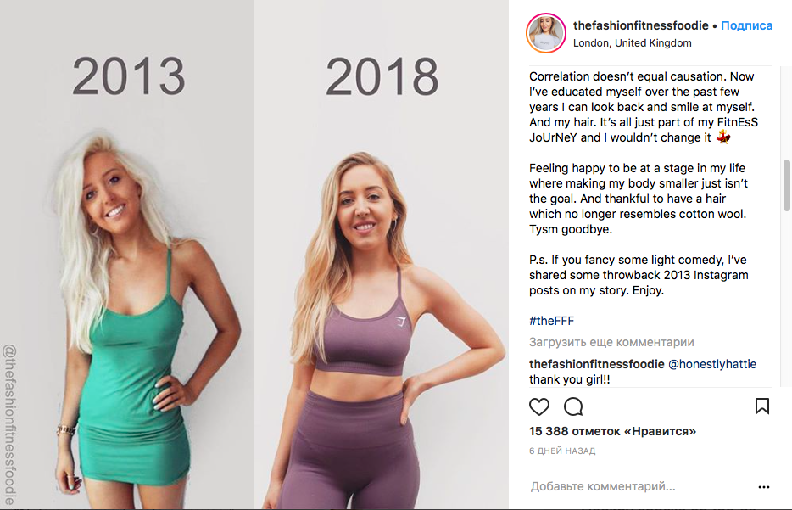Follow the account via Подписаться
The width and height of the screenshot is (792, 510).
click(x=747, y=25)
